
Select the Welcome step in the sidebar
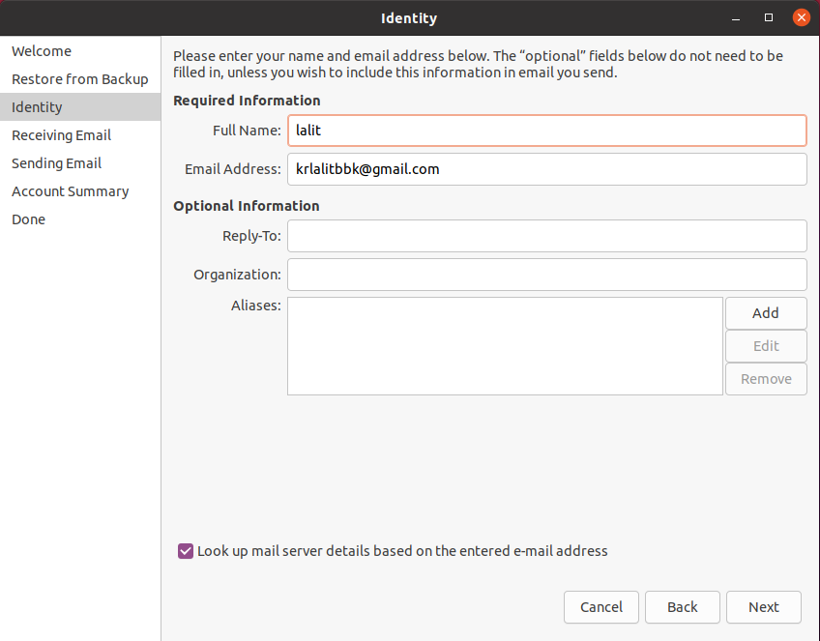[x=42, y=50]
